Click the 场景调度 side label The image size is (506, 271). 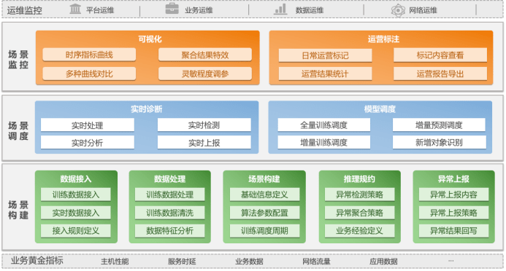18,130
